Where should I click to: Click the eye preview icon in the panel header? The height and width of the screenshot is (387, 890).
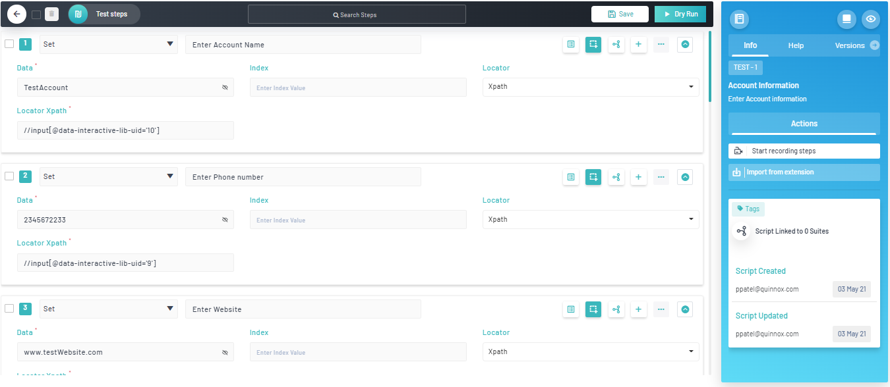(870, 19)
